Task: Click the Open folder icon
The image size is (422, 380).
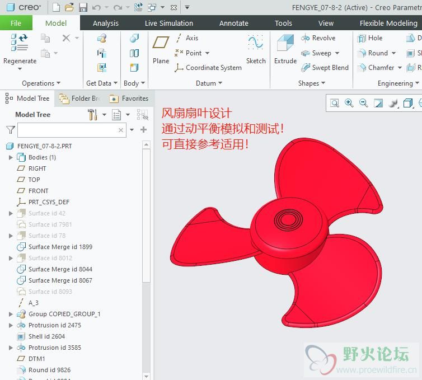Action: click(69, 7)
